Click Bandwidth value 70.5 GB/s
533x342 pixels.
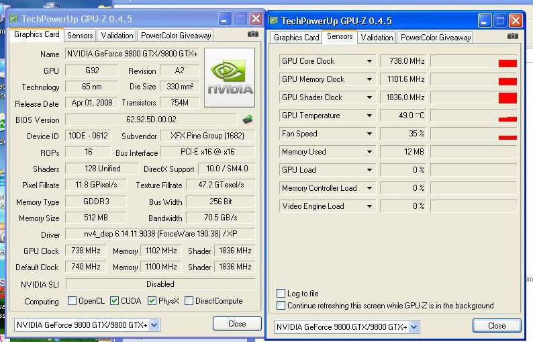221,218
